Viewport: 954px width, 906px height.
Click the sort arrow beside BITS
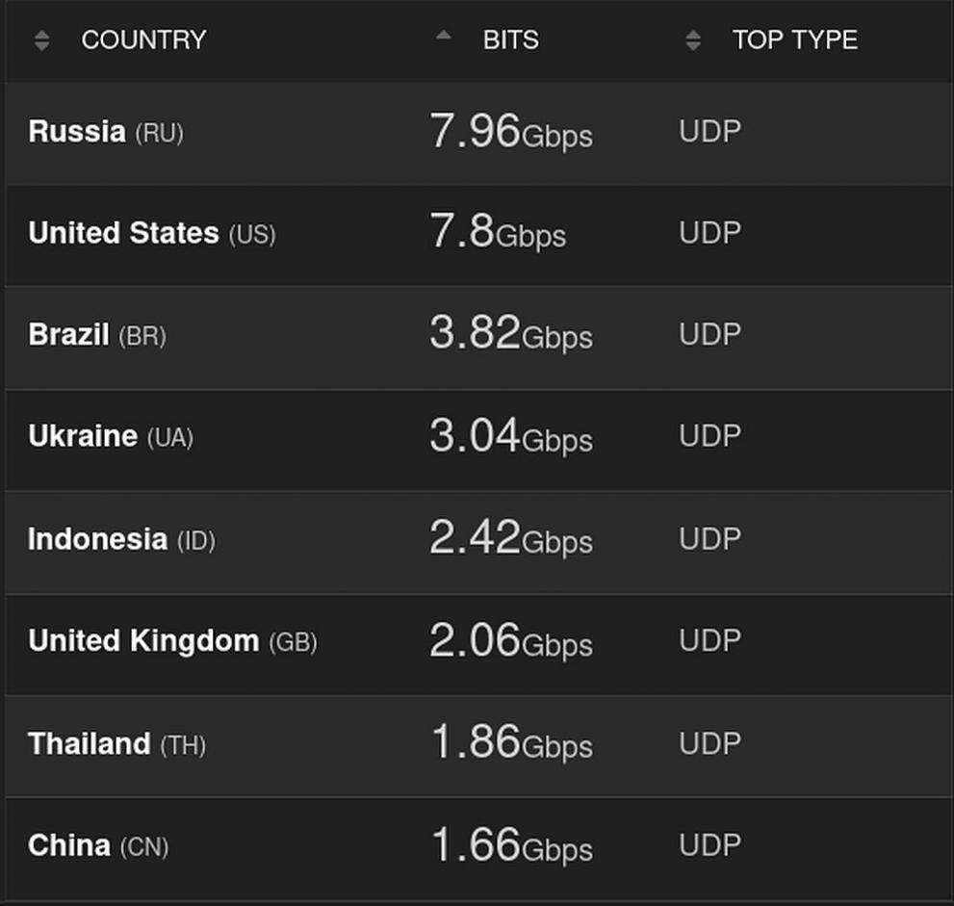[443, 37]
